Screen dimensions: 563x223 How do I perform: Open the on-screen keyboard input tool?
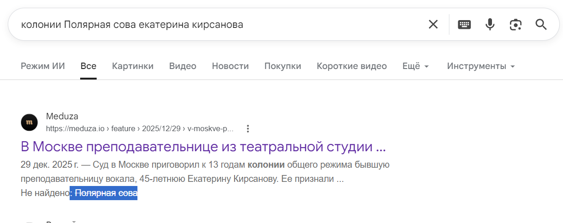tap(465, 24)
